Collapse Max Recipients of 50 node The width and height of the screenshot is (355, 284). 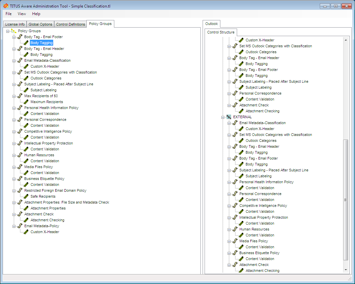point(14,96)
